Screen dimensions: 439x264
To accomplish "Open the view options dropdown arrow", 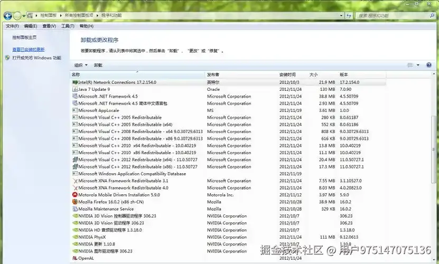I will tap(418, 65).
